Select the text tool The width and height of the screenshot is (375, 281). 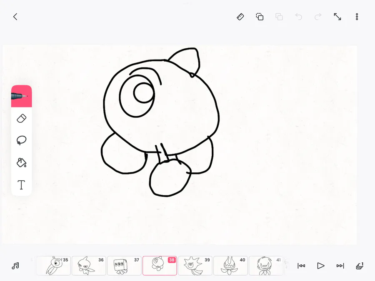[22, 185]
